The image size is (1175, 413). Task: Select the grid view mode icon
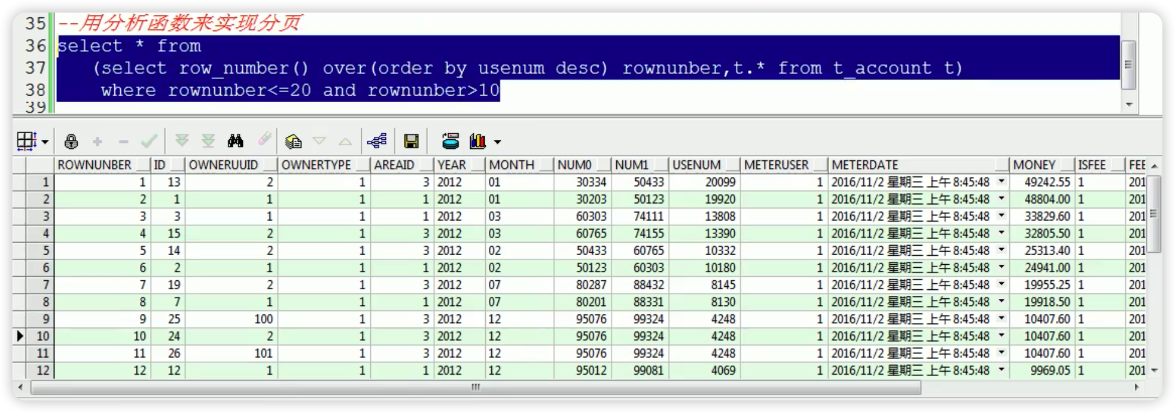coord(26,142)
